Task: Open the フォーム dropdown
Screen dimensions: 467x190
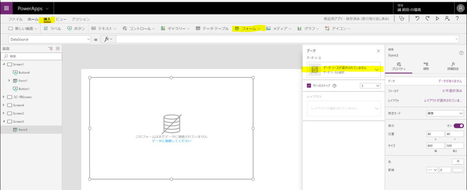Action: pyautogui.click(x=248, y=29)
